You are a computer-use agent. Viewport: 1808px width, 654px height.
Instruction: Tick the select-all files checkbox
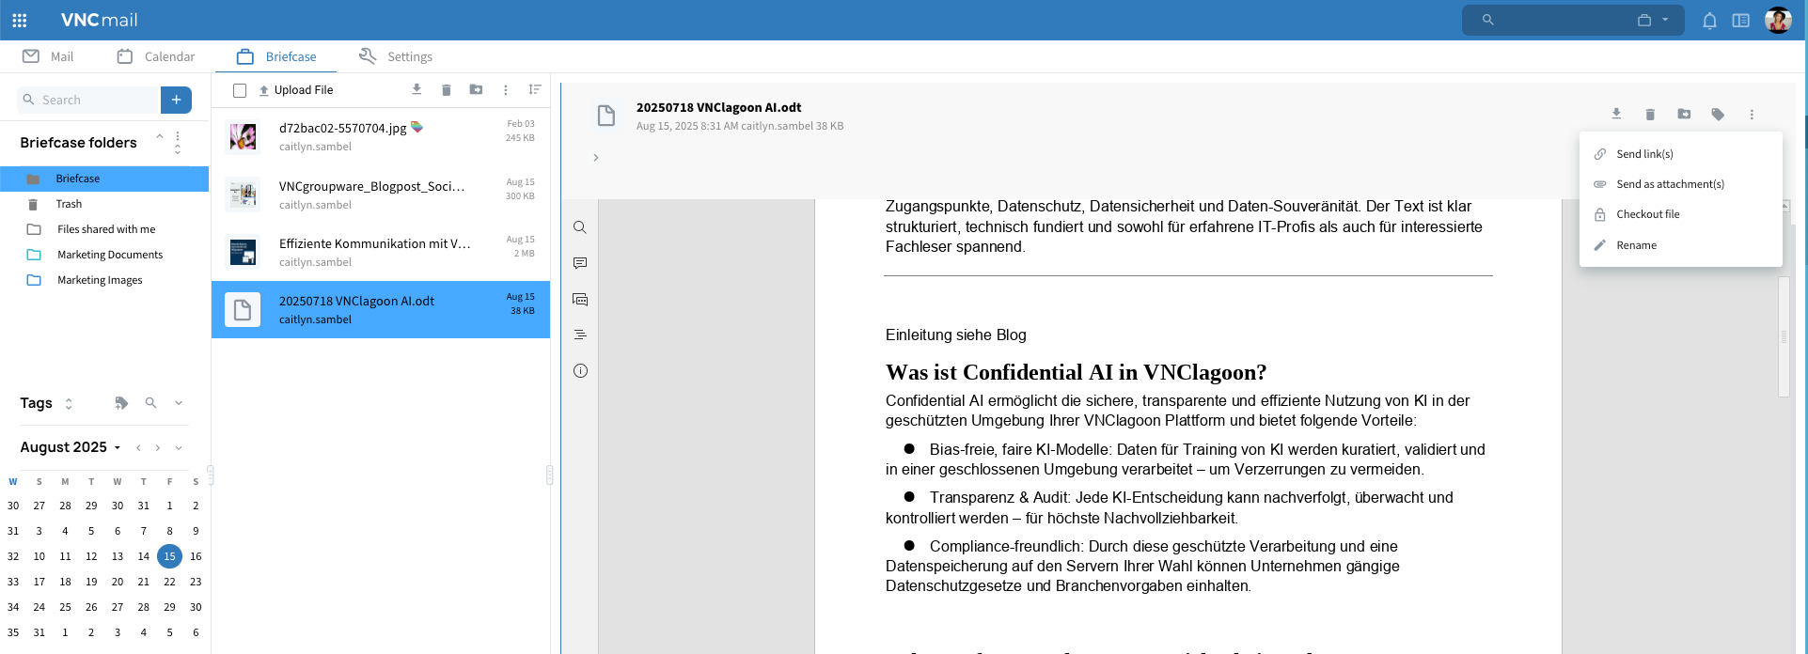click(x=240, y=90)
